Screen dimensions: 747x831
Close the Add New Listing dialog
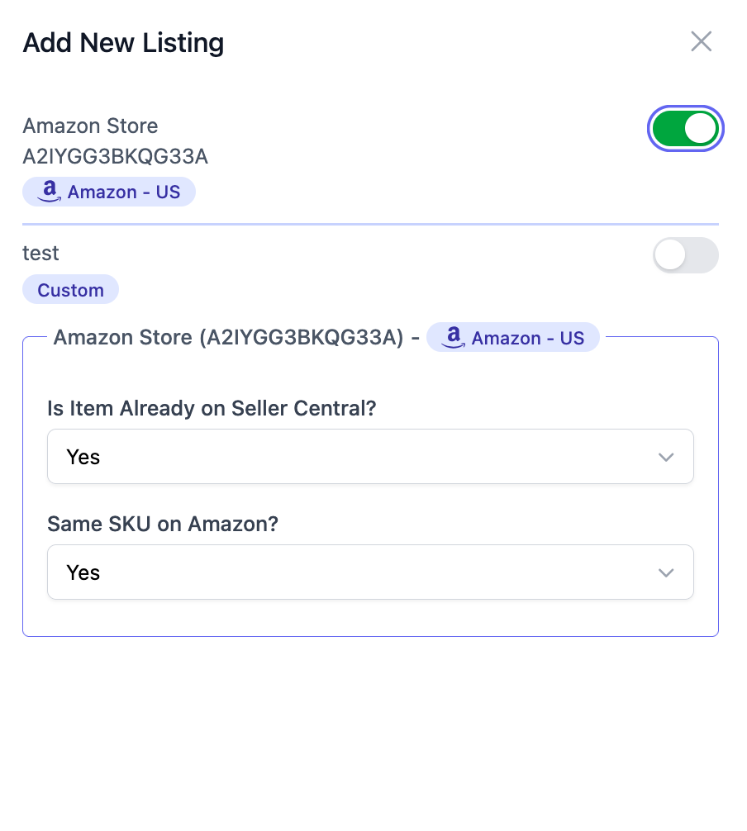pos(701,41)
